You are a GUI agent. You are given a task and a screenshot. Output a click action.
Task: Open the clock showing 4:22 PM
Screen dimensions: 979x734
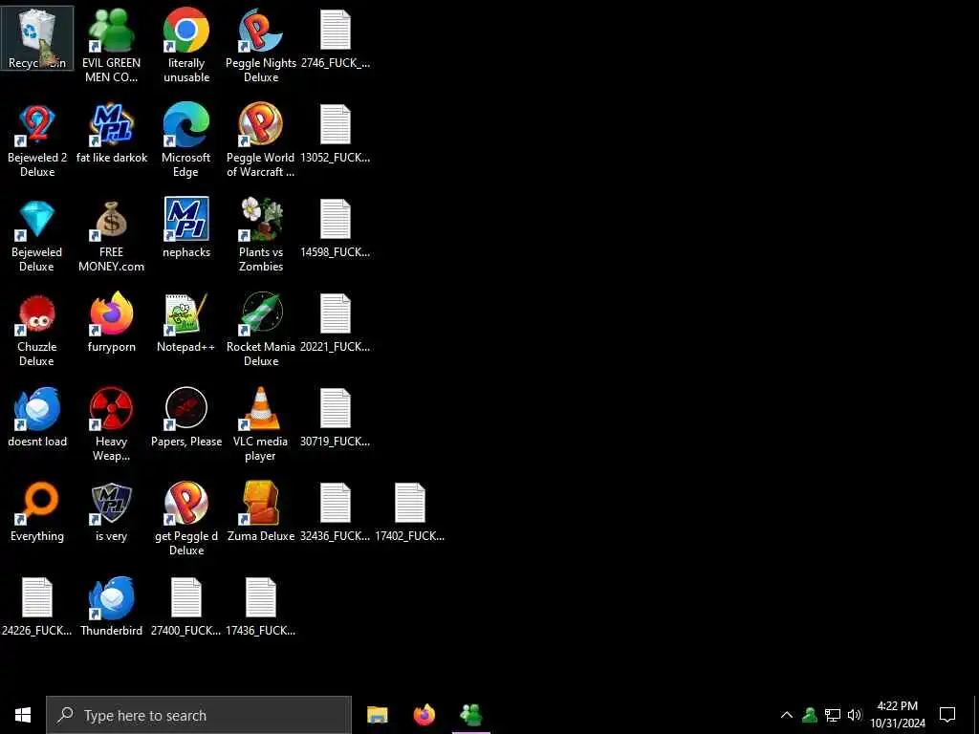(897, 715)
